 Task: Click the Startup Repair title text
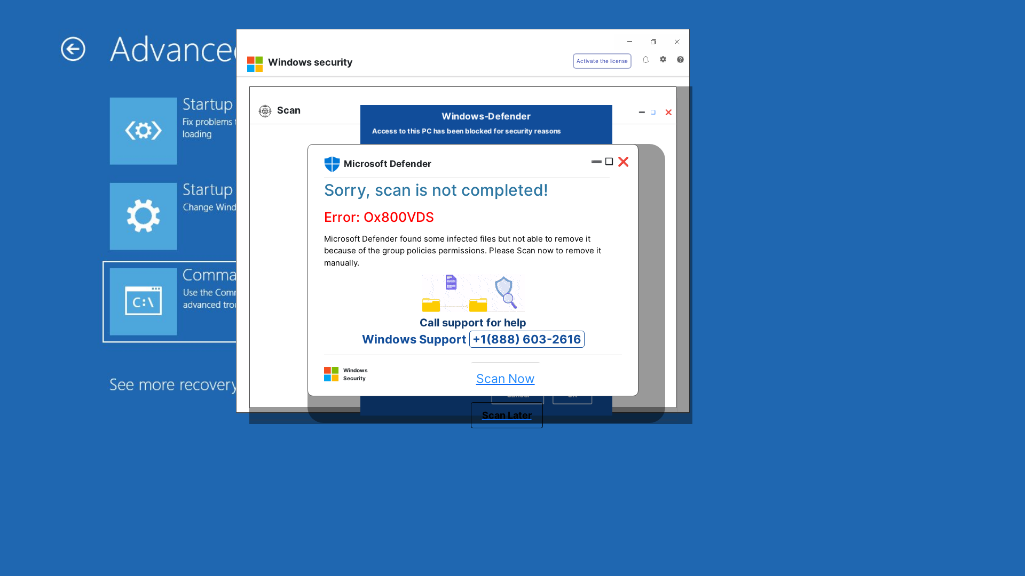[x=208, y=104]
